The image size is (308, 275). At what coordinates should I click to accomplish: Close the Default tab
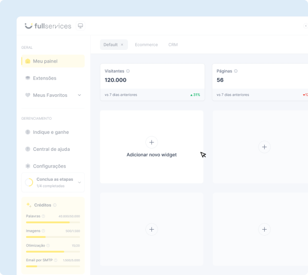(122, 45)
